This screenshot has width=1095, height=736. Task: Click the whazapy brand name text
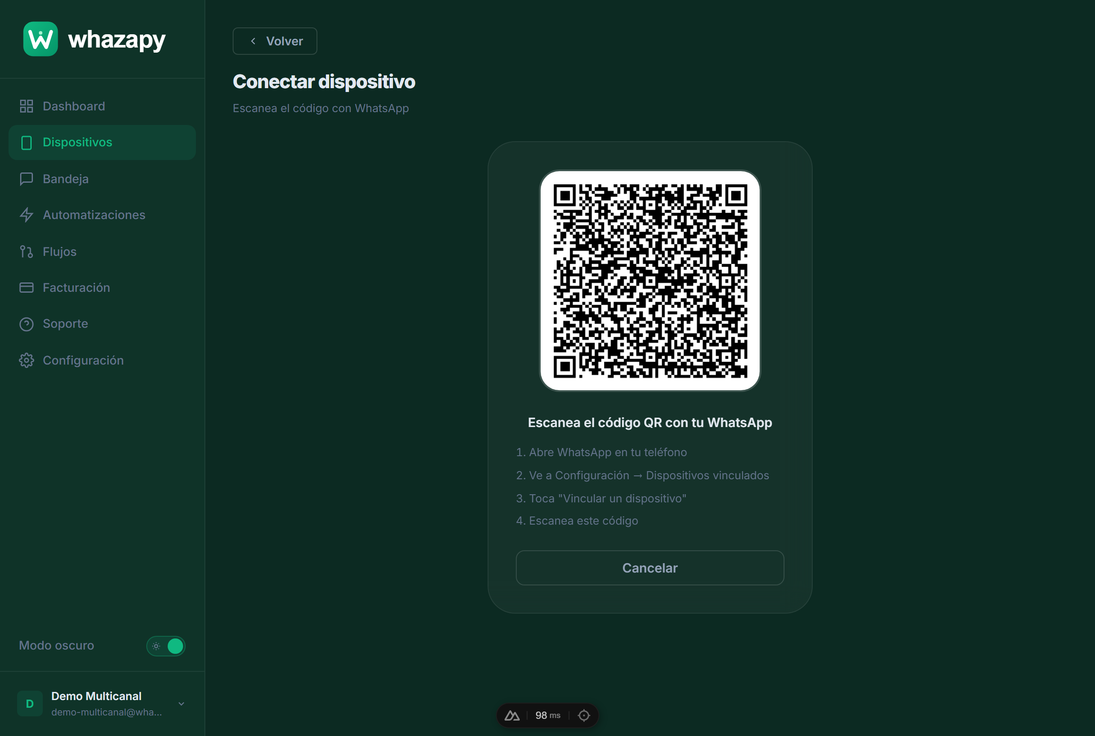(x=117, y=40)
